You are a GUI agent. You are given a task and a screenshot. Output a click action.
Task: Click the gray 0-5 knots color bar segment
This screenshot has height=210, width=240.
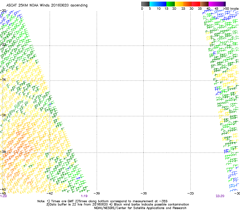coord(145,4)
